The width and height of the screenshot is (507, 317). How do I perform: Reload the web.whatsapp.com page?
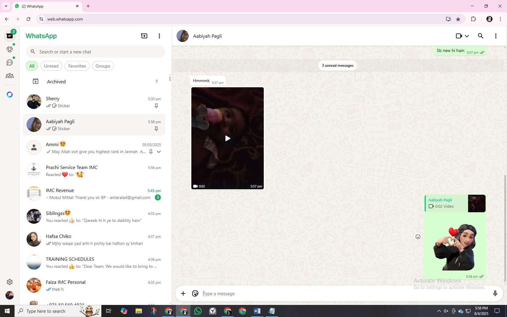[x=28, y=19]
